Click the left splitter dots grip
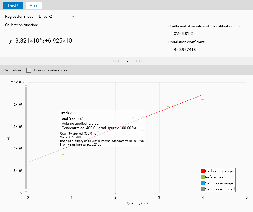Image resolution: width=253 pixels, height=212 pixels. click(x=116, y=61)
